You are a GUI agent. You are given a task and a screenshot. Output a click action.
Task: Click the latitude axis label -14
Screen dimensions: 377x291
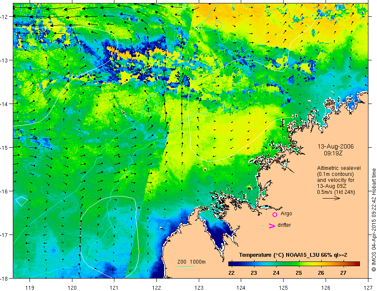[5, 104]
